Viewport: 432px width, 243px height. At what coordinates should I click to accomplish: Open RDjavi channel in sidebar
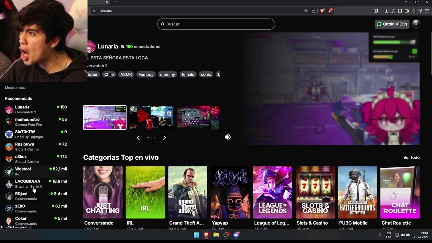pyautogui.click(x=36, y=196)
